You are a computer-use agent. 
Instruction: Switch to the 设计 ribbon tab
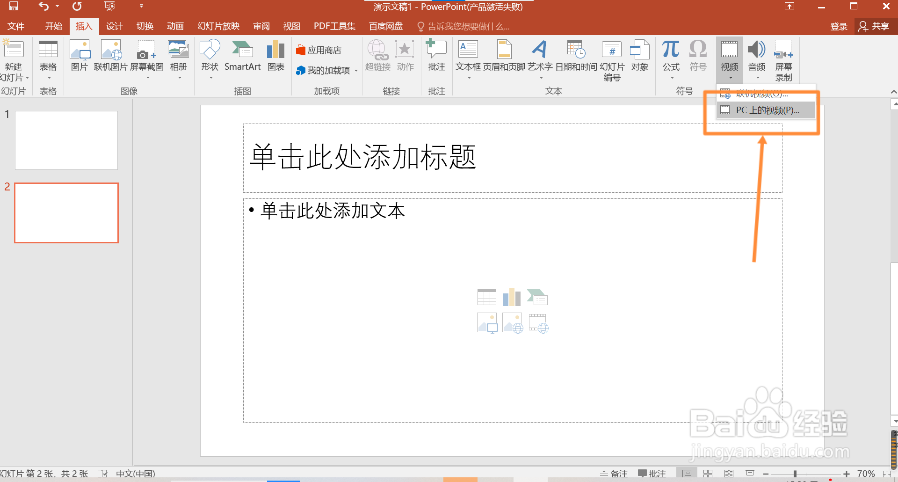[x=114, y=26]
